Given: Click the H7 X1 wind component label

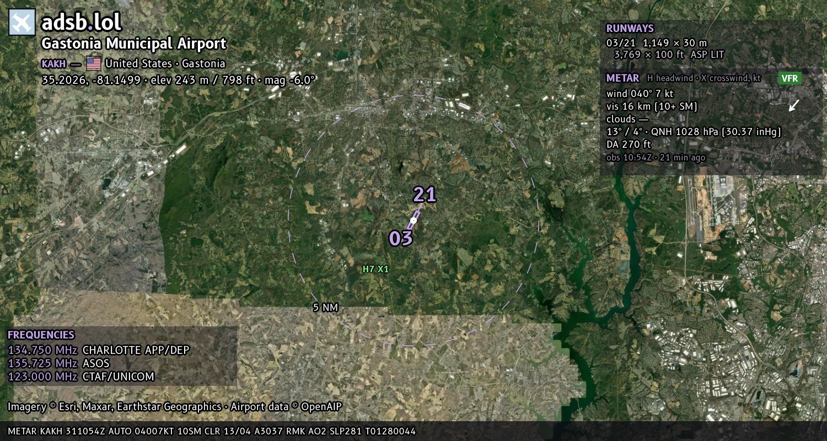Looking at the screenshot, I should (375, 270).
